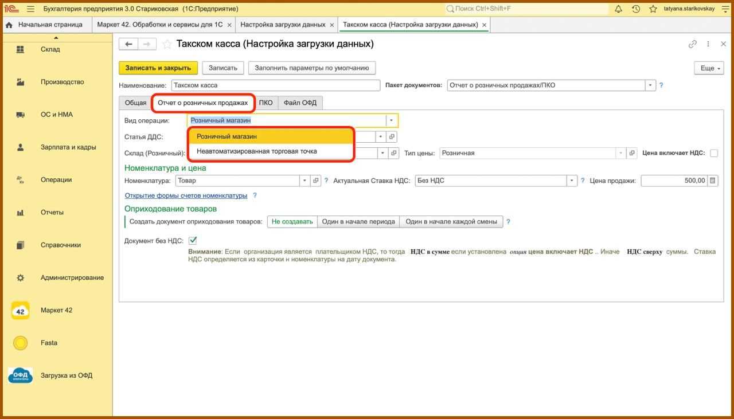Expand the Тип цены dropdown
The height and width of the screenshot is (419, 734).
(620, 153)
